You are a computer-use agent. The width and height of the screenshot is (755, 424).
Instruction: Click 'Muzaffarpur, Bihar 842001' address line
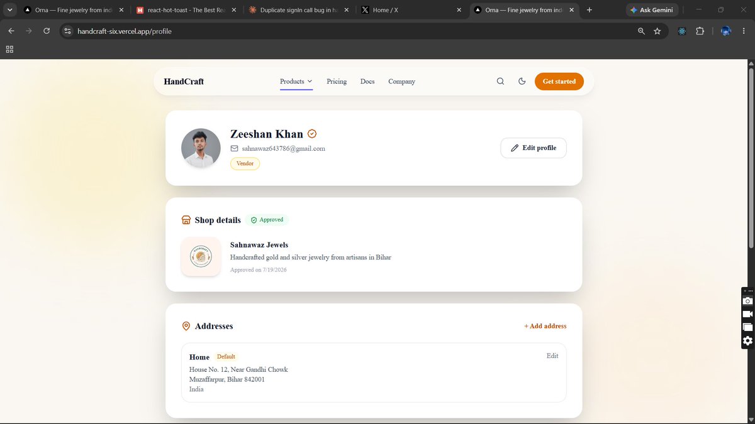[x=227, y=379]
